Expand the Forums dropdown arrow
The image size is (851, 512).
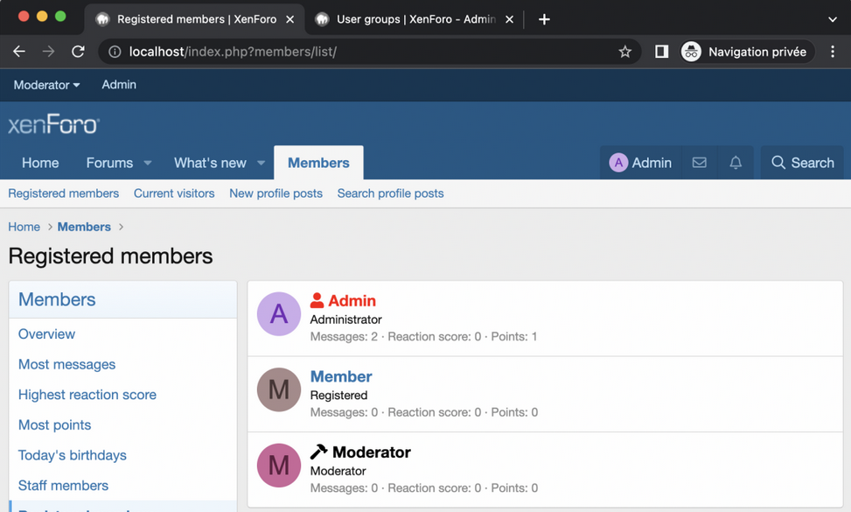pyautogui.click(x=148, y=163)
